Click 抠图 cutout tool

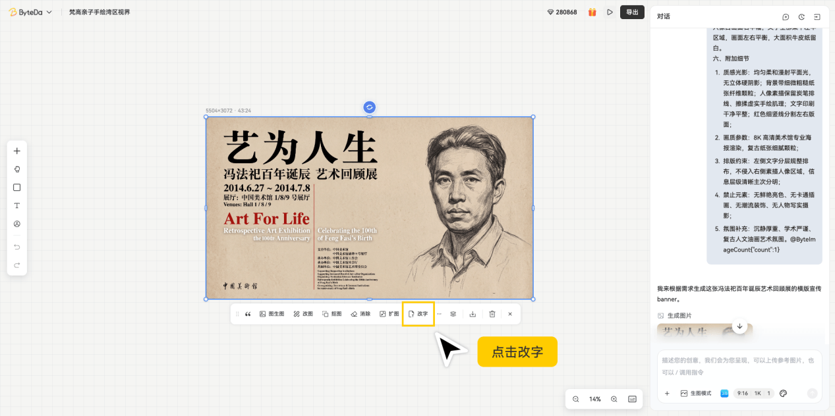coord(331,314)
